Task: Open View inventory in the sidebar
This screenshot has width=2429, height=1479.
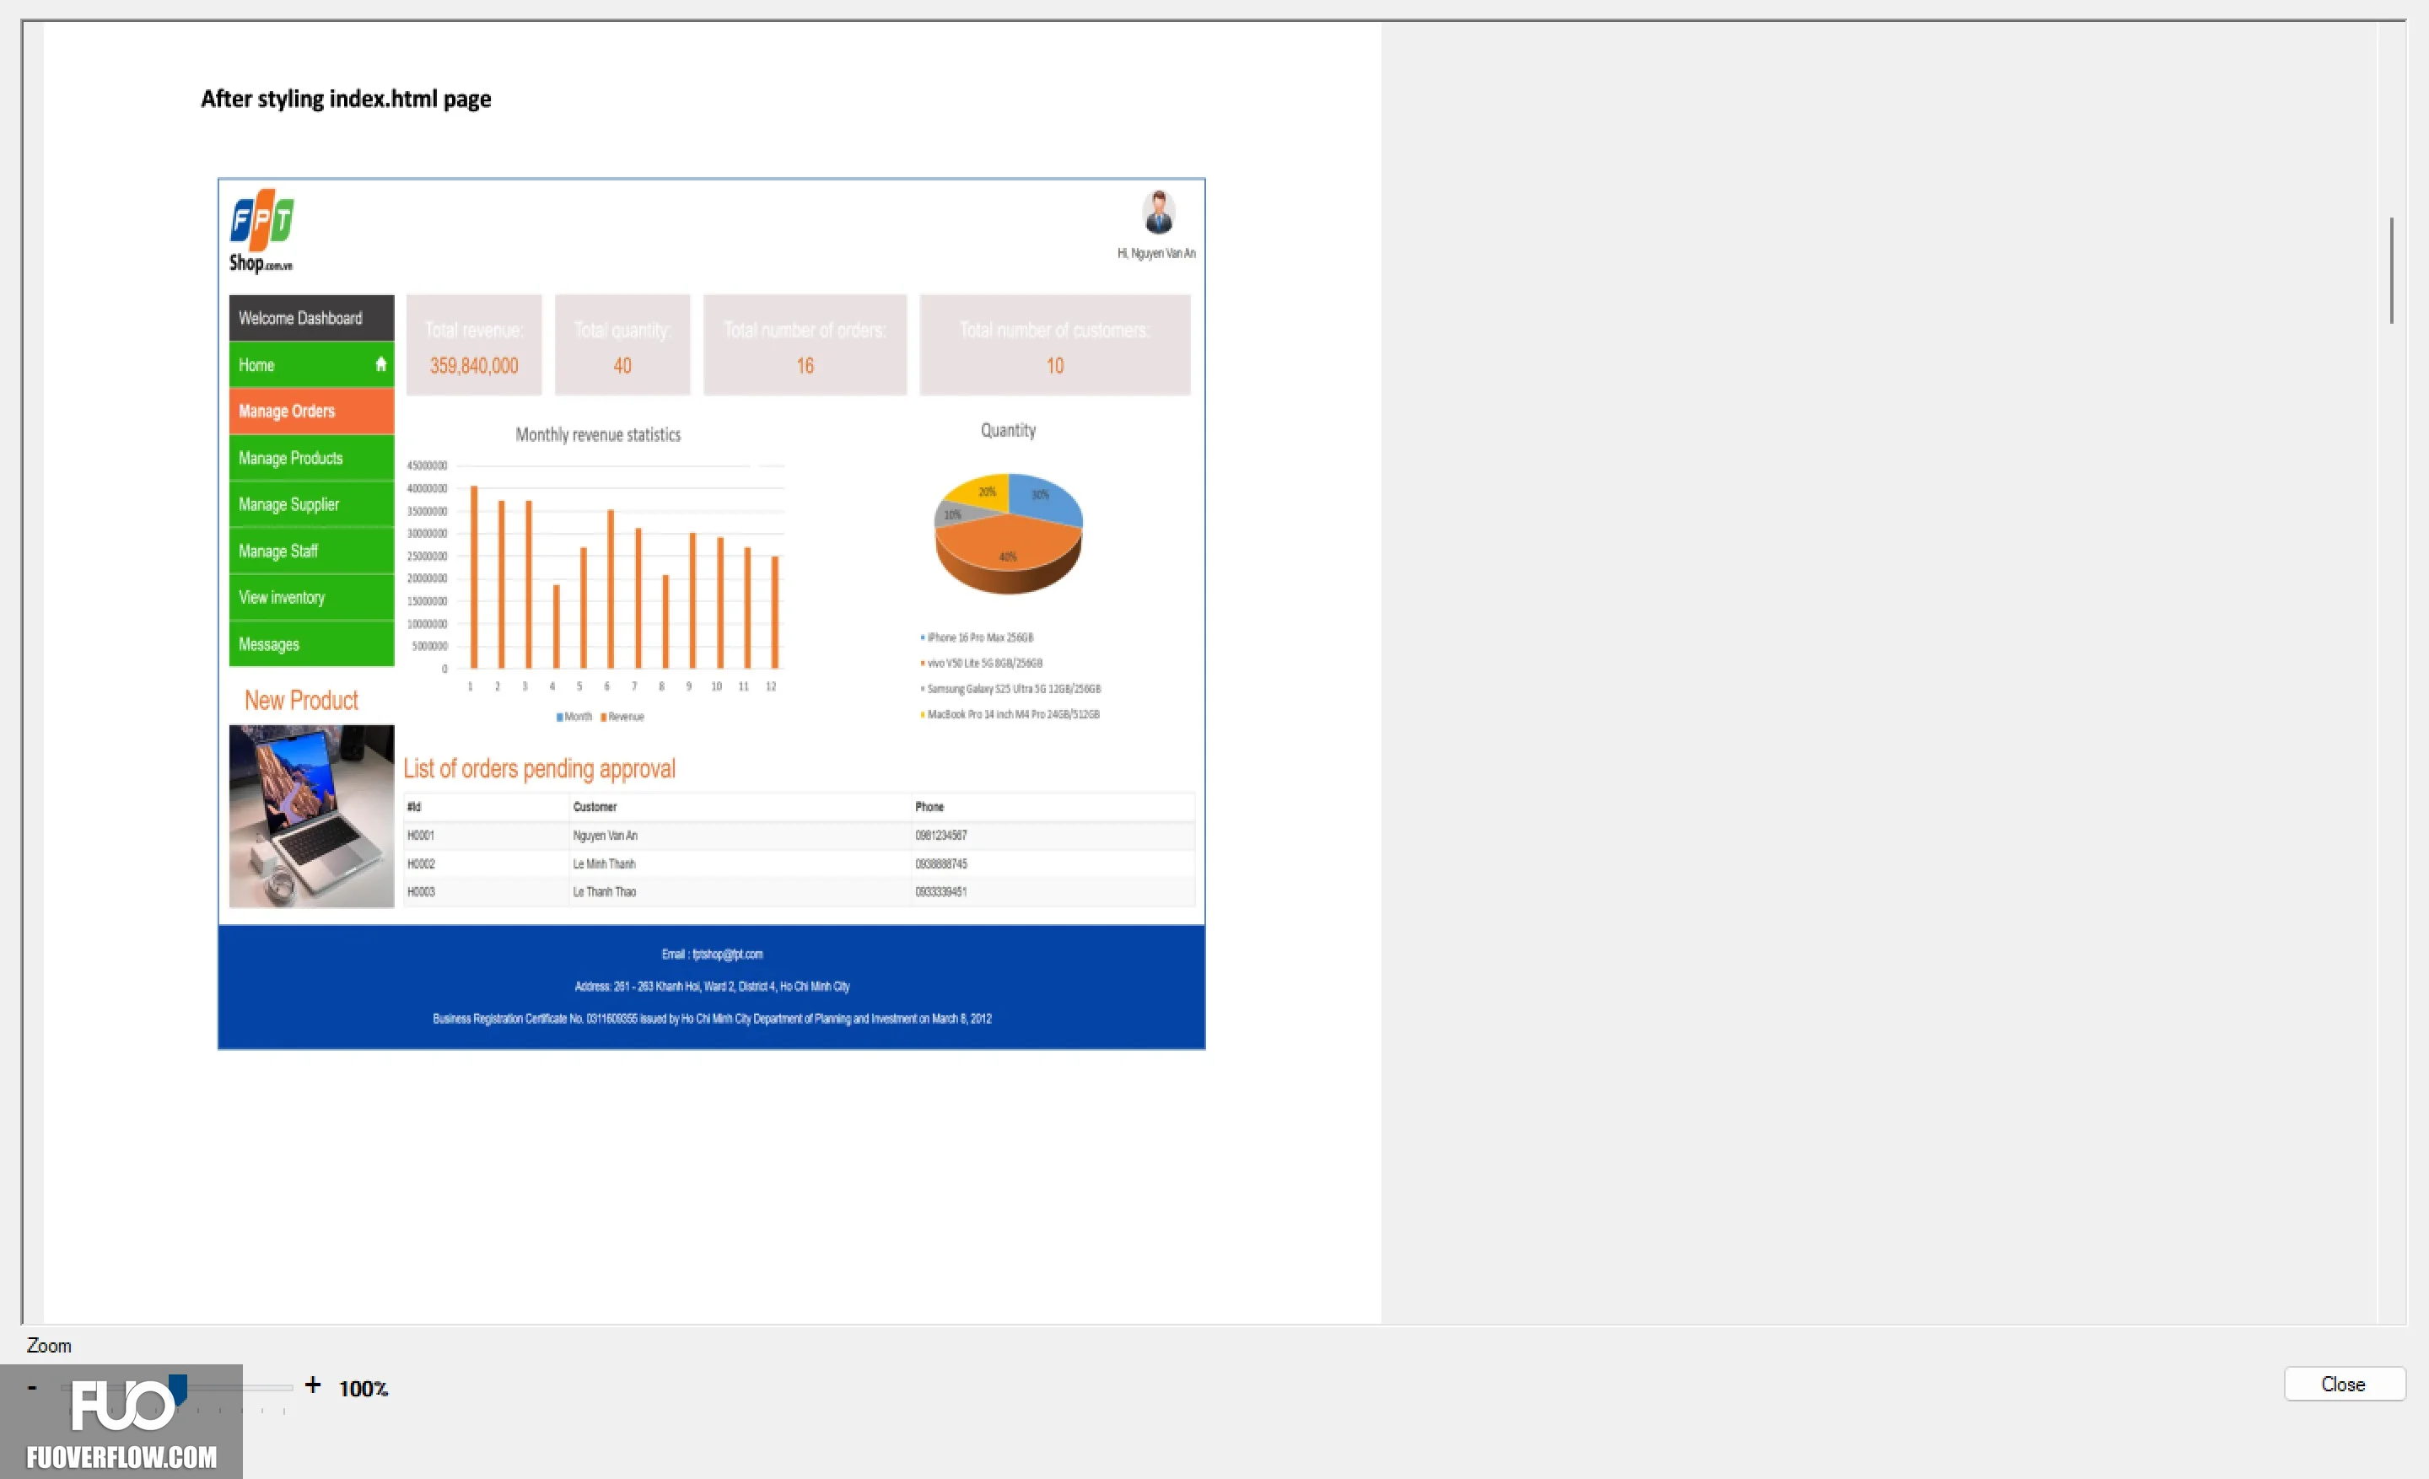Action: 311,597
